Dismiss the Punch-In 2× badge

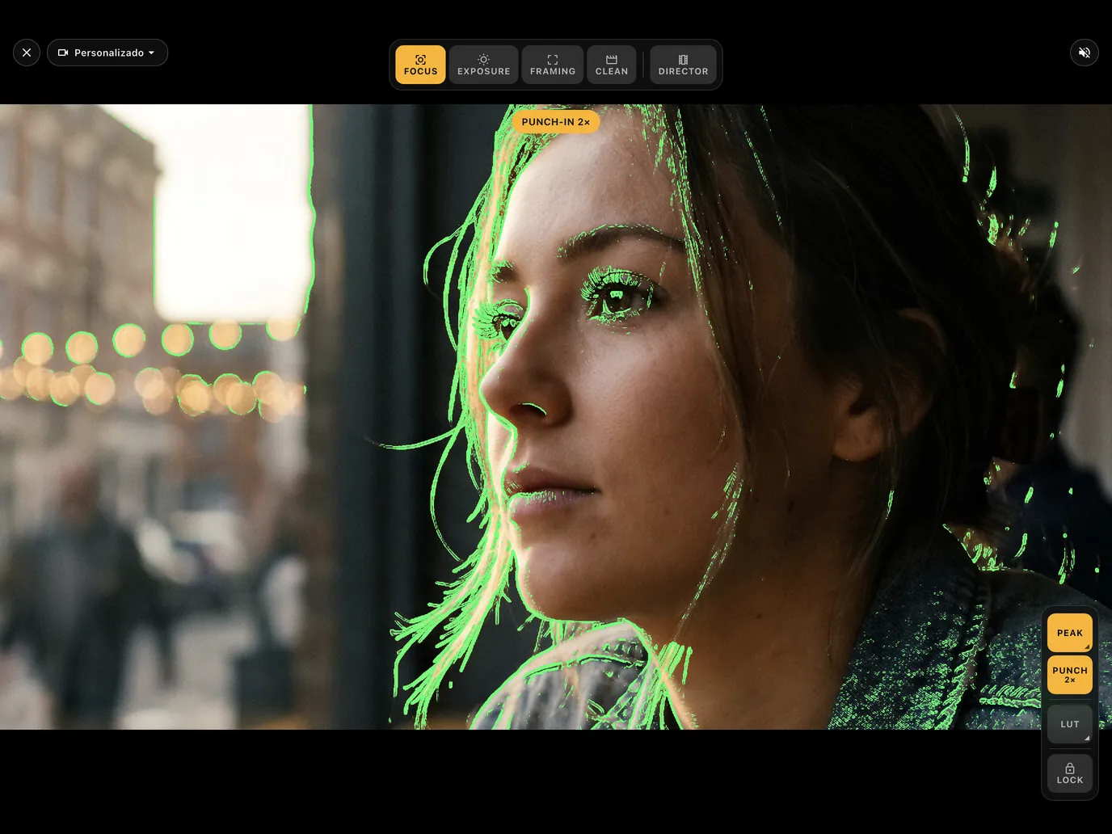(556, 122)
